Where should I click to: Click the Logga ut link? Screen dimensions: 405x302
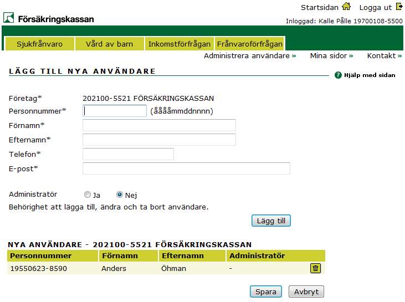[375, 8]
